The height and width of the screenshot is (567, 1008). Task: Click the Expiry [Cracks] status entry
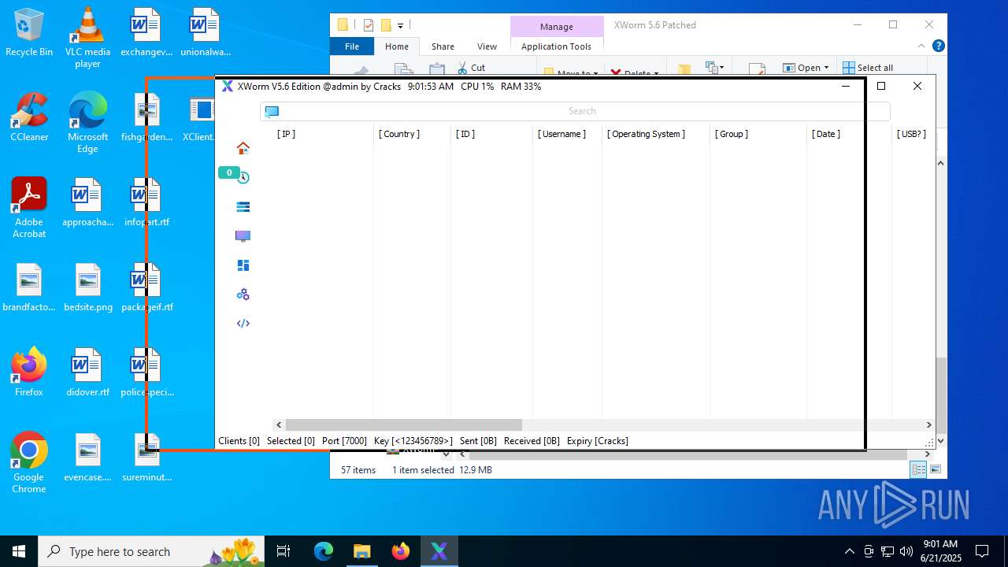click(597, 441)
